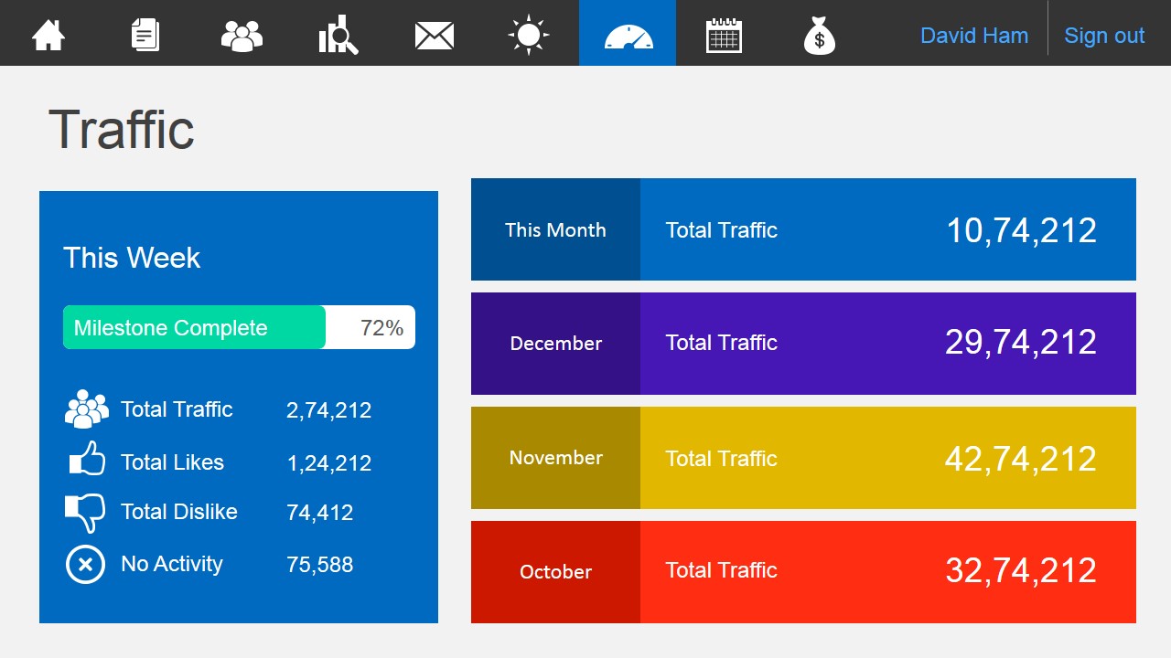Select the October tile label
Viewport: 1171px width, 658px height.
(555, 572)
